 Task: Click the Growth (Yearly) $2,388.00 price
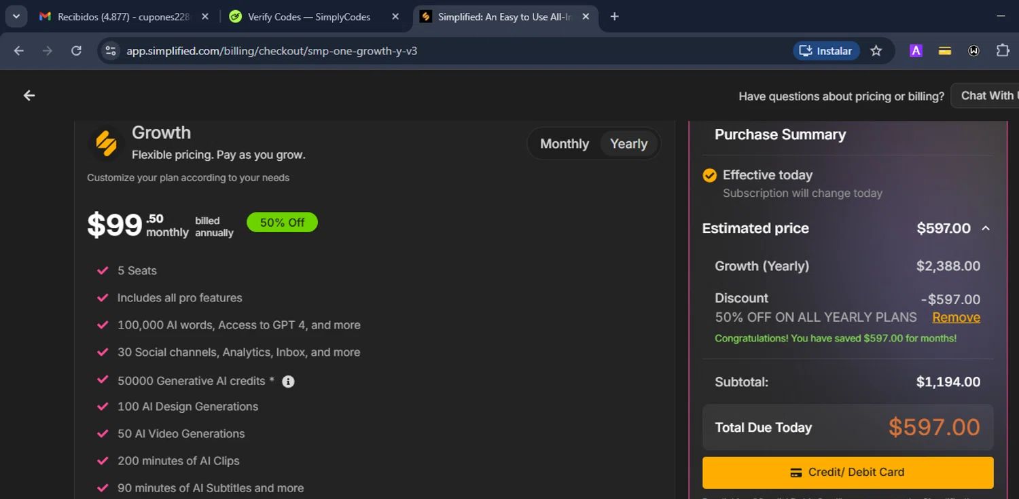[948, 266]
